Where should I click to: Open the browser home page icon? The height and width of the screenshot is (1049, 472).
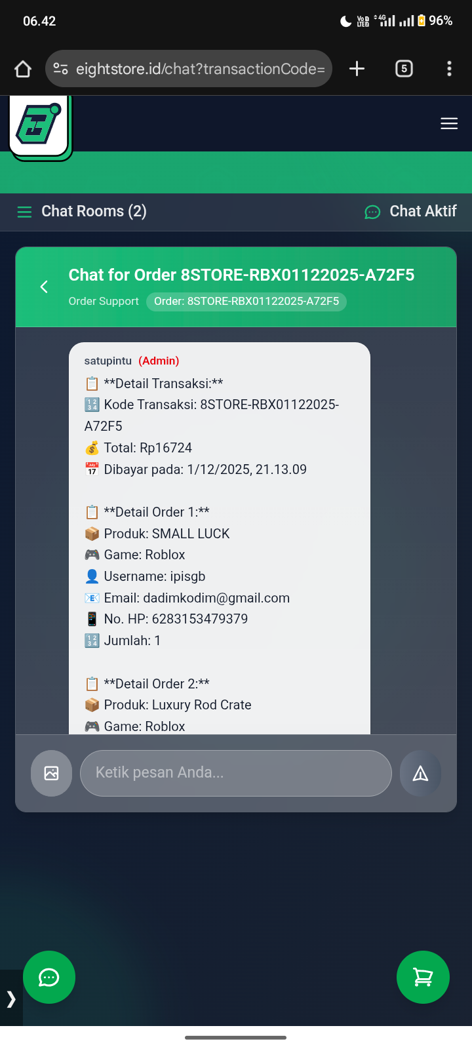point(23,69)
